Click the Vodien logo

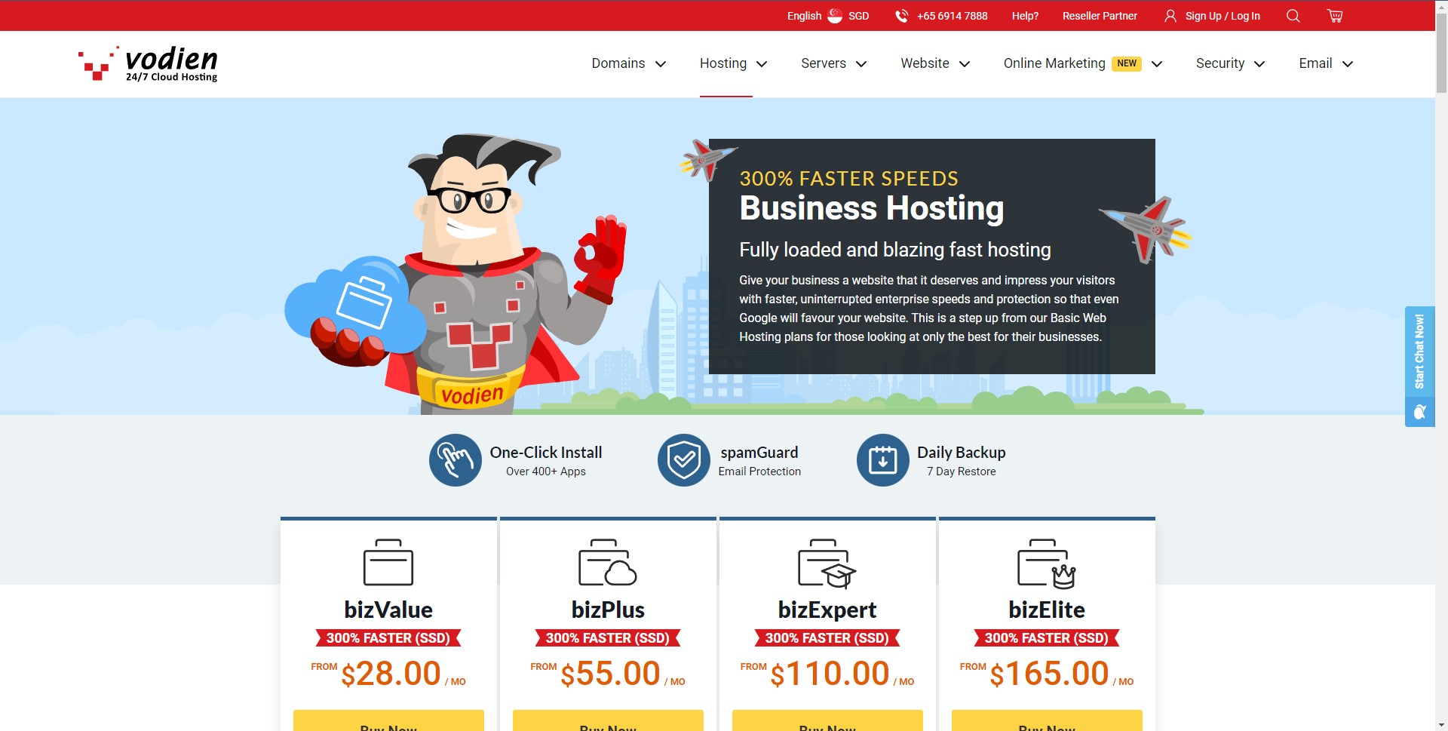pyautogui.click(x=148, y=63)
